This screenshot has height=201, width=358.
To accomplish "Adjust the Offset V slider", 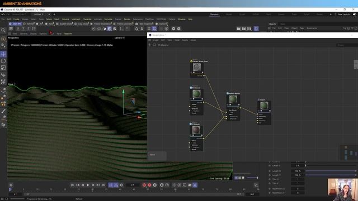I will (x=331, y=166).
